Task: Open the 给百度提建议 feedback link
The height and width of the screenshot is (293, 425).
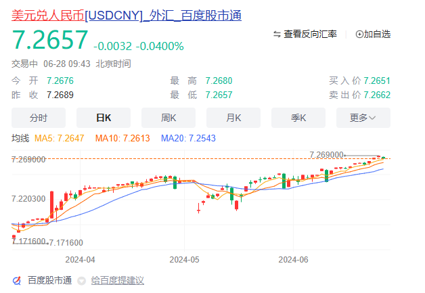Action: 118,281
